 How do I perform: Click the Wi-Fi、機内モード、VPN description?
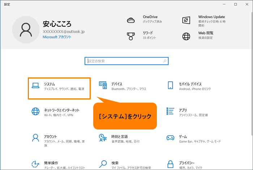[59, 115]
